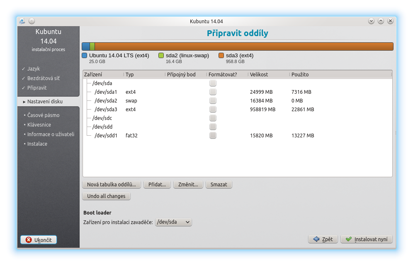Click the "15820 MB" size value
The height and width of the screenshot is (266, 413).
coord(261,136)
